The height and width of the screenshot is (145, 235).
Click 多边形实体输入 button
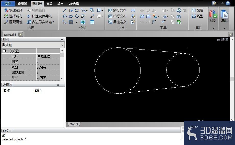pos(41,22)
